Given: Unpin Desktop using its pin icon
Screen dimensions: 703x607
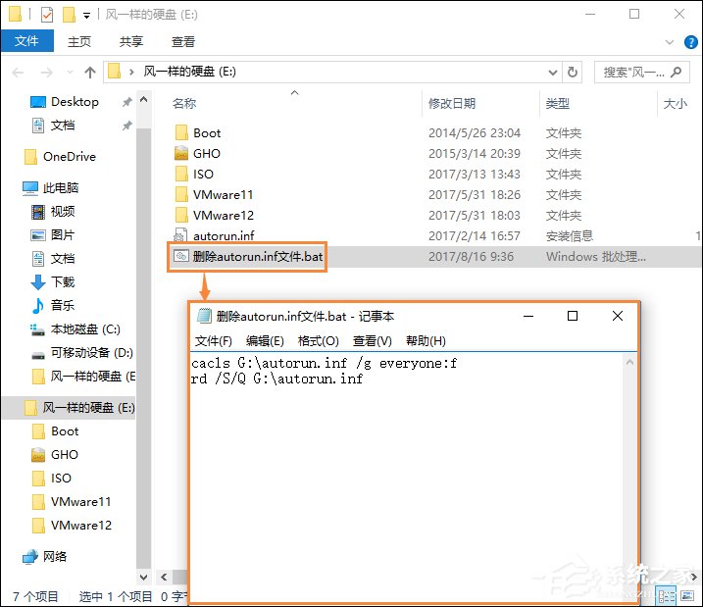Looking at the screenshot, I should 126,102.
